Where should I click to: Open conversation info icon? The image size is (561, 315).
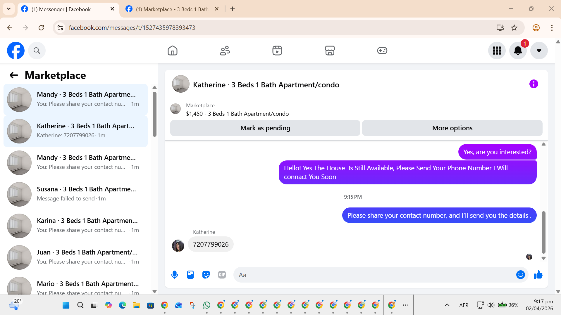tap(534, 84)
